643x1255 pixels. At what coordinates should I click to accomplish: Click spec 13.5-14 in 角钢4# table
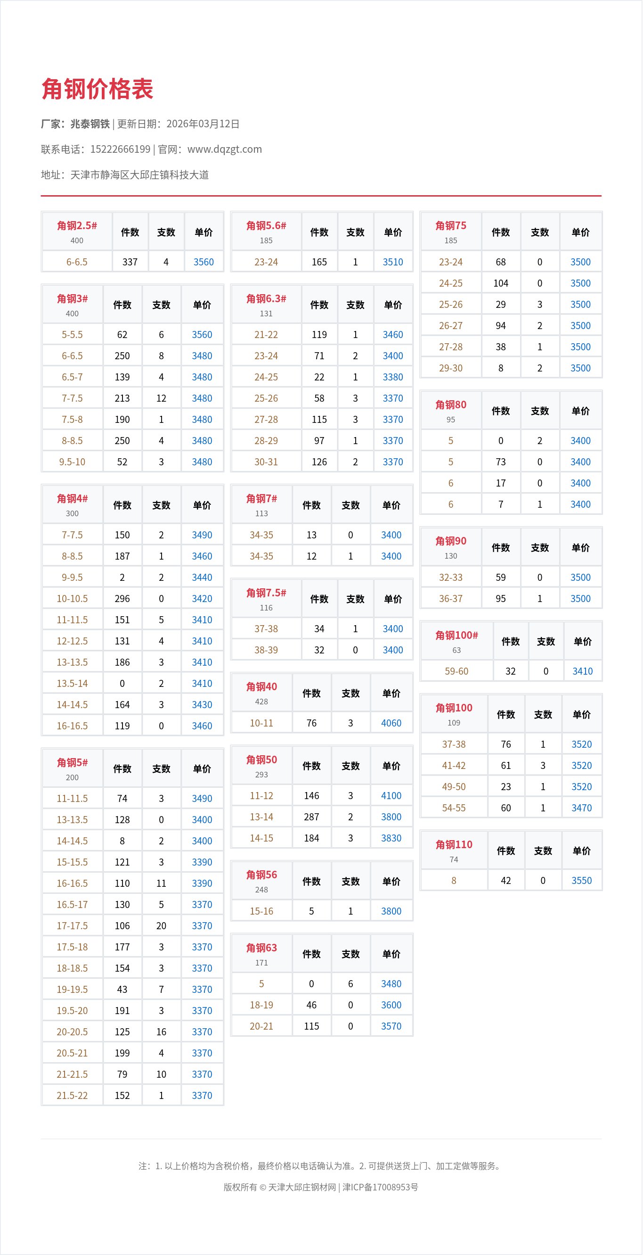point(72,684)
